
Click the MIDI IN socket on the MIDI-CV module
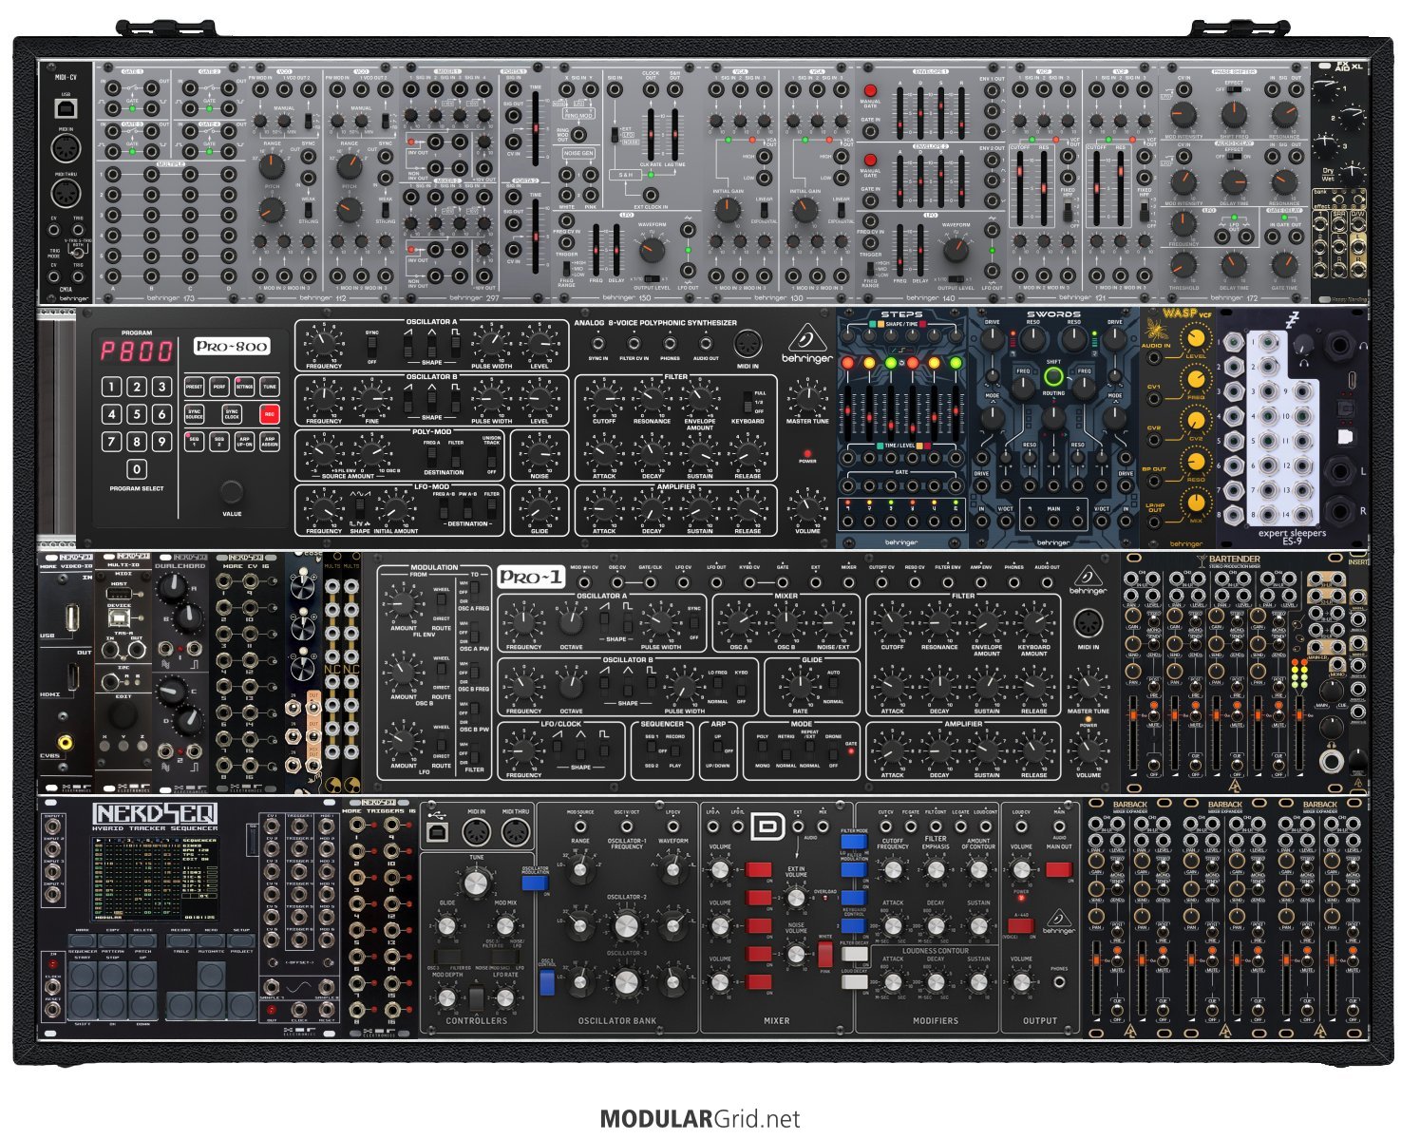66,149
